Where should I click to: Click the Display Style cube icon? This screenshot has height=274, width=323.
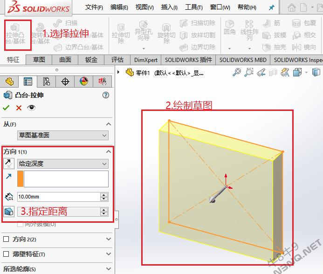coord(316,72)
